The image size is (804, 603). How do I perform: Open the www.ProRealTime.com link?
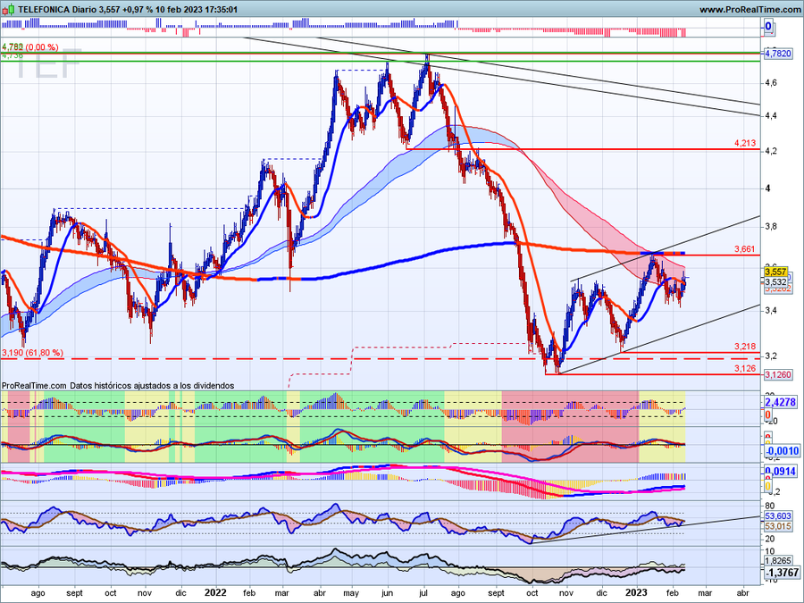click(750, 9)
